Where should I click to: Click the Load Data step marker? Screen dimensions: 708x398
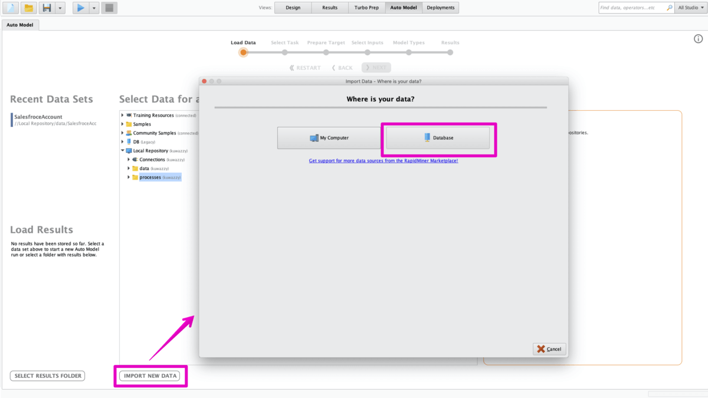click(243, 52)
